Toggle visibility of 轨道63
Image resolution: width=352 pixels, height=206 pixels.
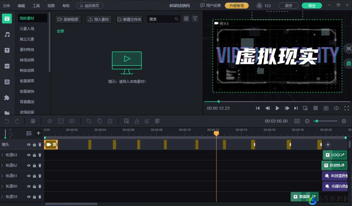pyautogui.click(x=29, y=155)
